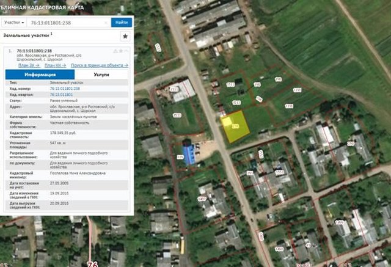Click the warning triangle icon in result item

115,51
